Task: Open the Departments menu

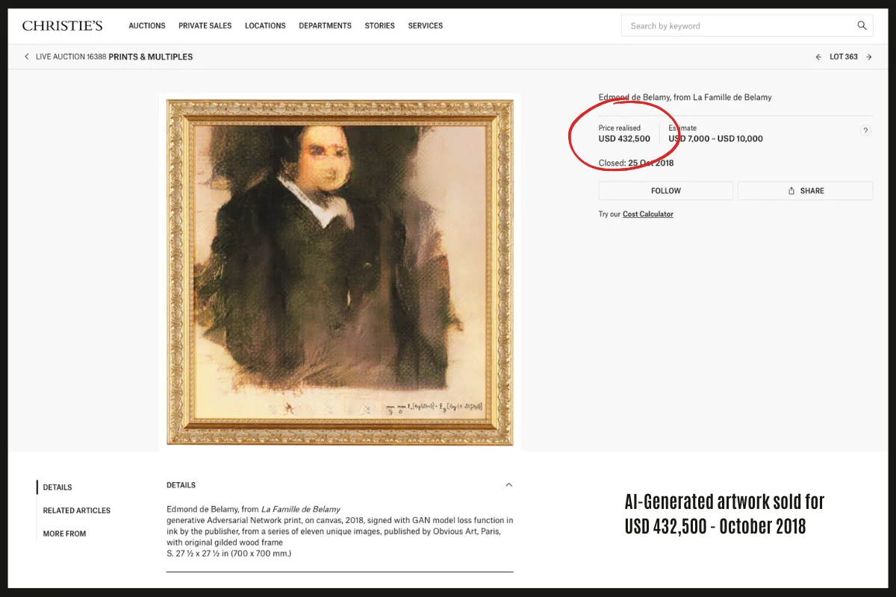Action: click(325, 25)
